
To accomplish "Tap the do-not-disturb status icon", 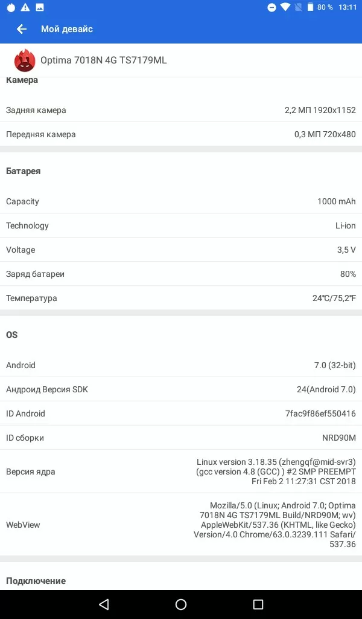I will click(271, 7).
